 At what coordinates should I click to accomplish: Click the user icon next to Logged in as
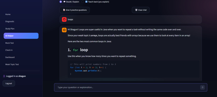click(x=4, y=76)
